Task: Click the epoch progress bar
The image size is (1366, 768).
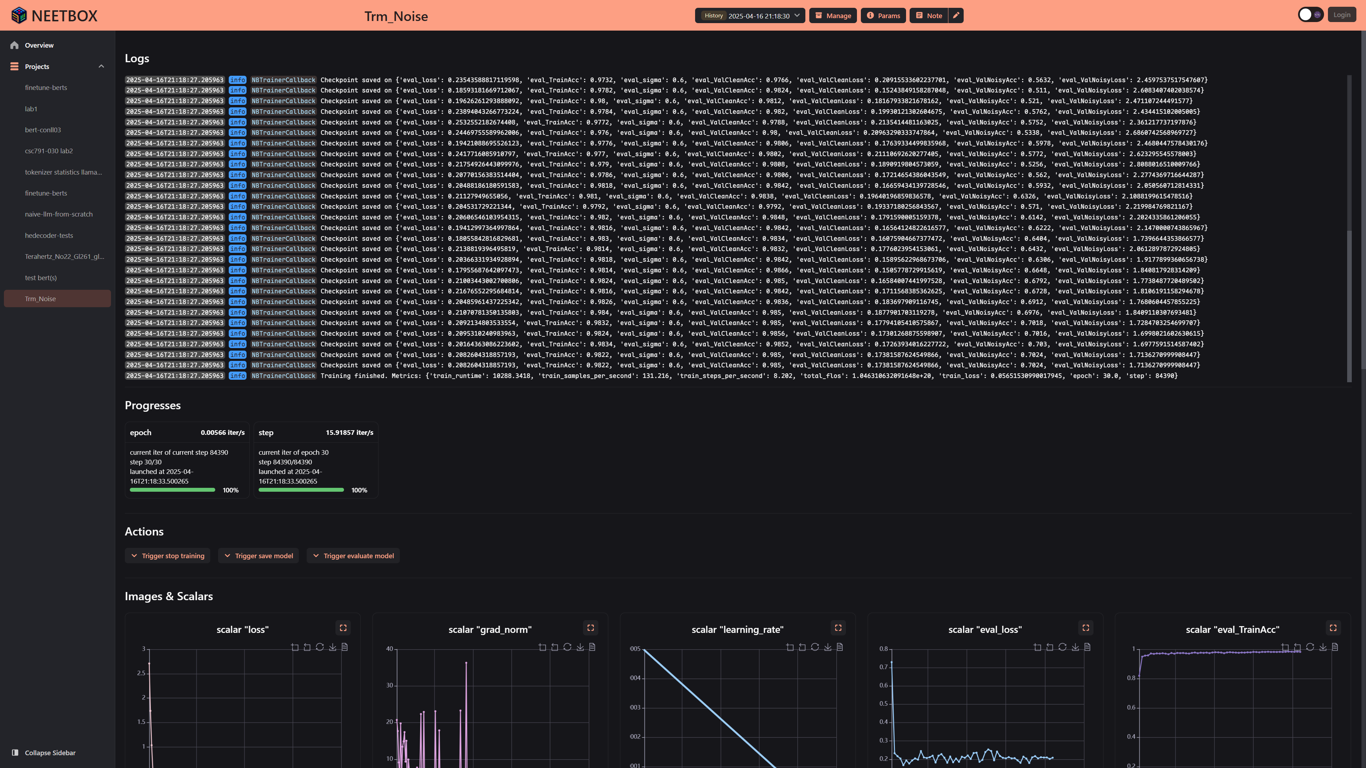Action: pos(172,490)
